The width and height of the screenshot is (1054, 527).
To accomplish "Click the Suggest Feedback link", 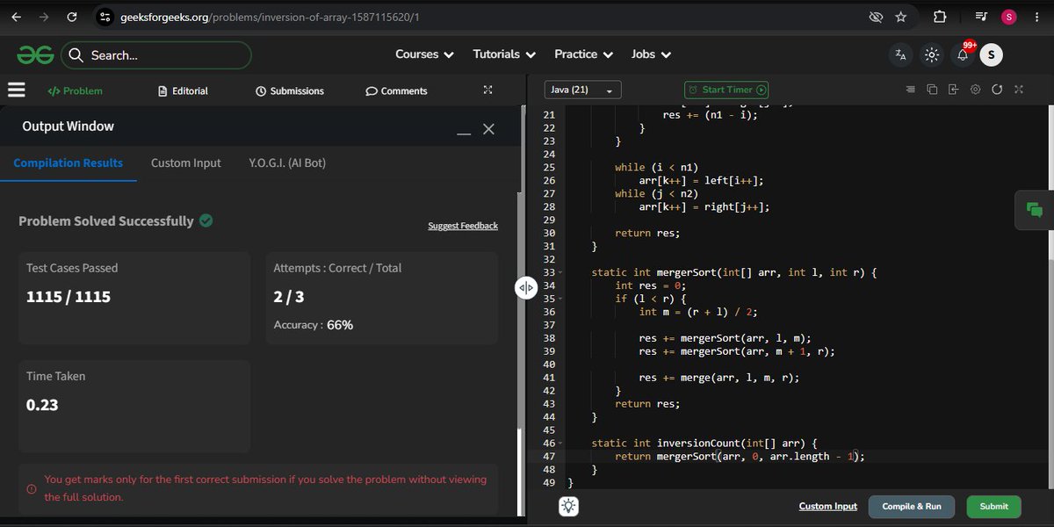I will click(463, 226).
